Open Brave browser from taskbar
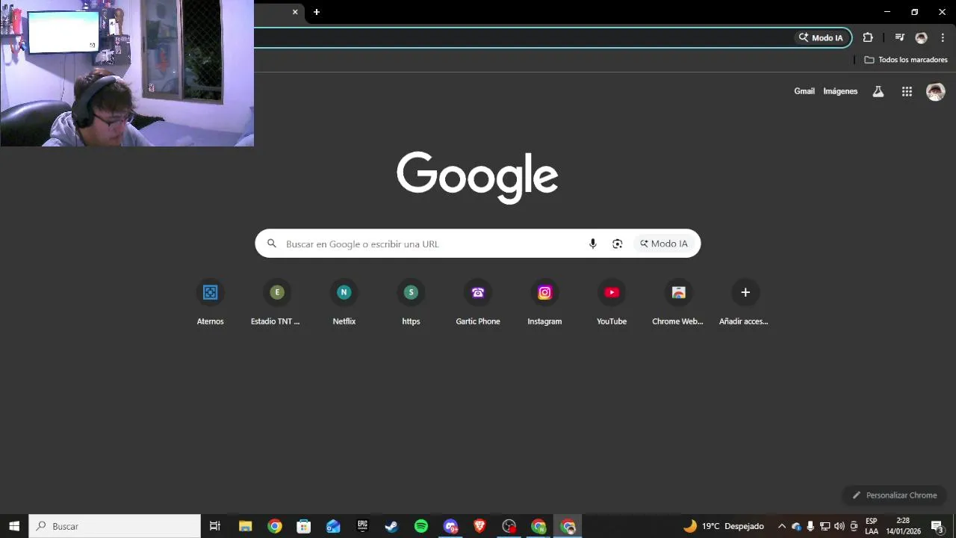 point(479,526)
